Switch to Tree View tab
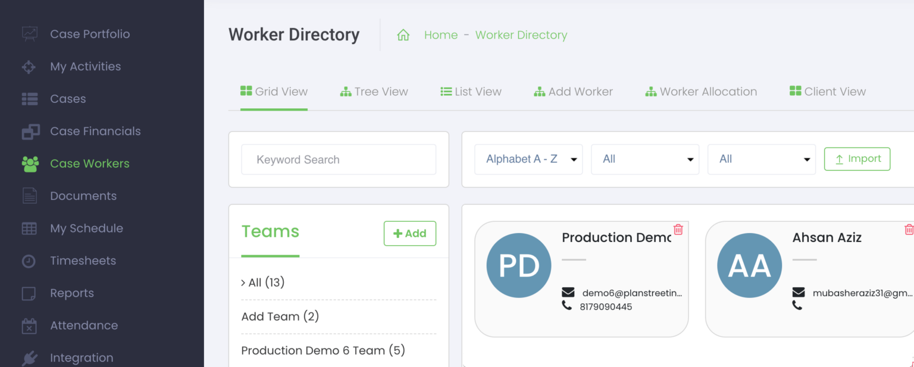 tap(374, 92)
